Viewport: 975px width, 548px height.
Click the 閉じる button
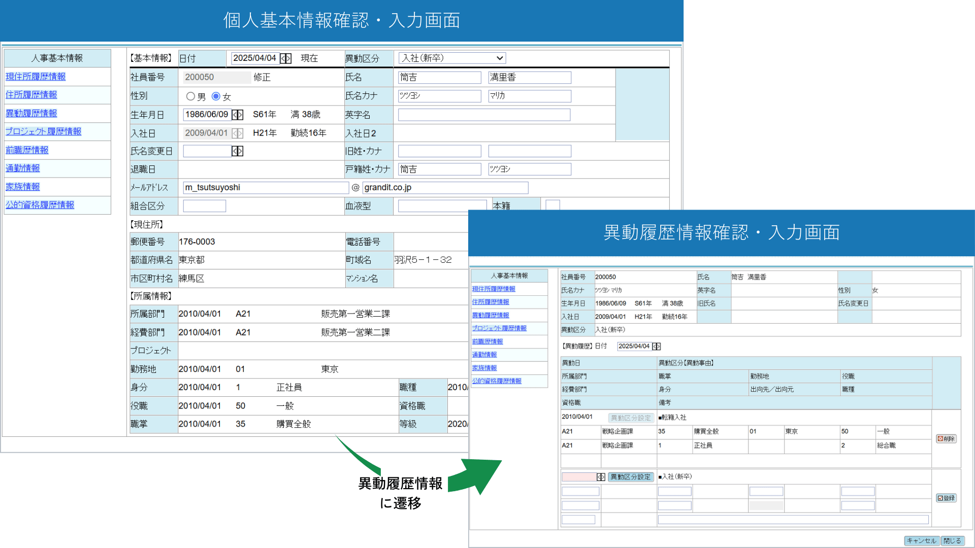pos(952,541)
